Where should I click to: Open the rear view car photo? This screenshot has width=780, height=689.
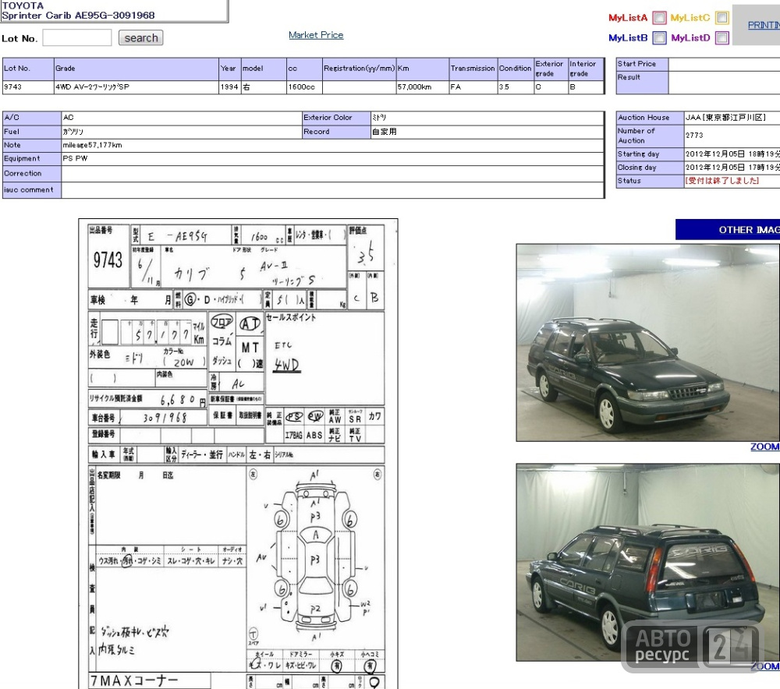click(647, 562)
